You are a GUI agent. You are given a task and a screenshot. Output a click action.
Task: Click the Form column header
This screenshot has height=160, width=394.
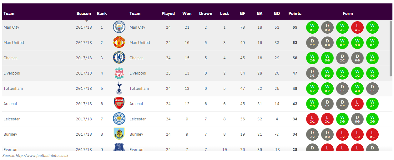click(348, 13)
